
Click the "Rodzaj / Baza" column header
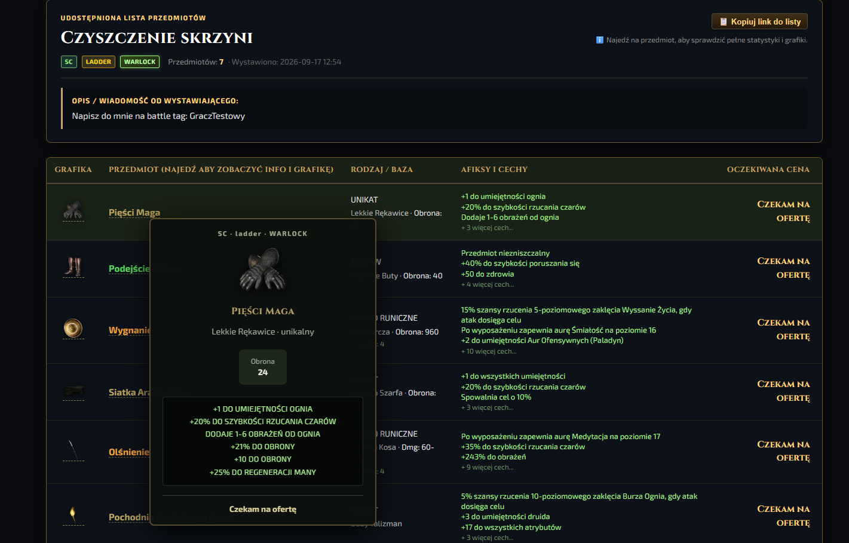pos(382,170)
